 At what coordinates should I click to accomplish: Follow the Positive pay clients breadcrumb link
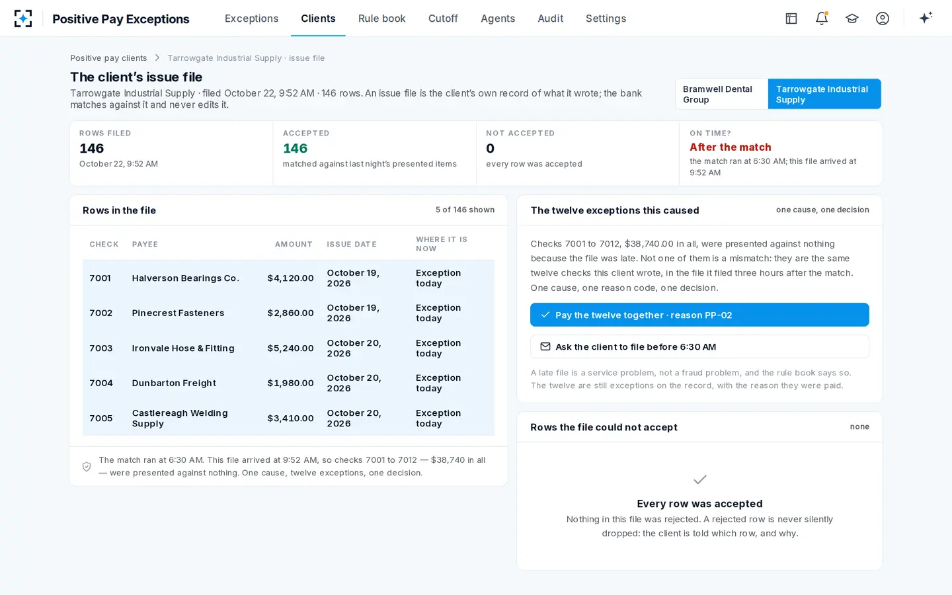tap(108, 58)
